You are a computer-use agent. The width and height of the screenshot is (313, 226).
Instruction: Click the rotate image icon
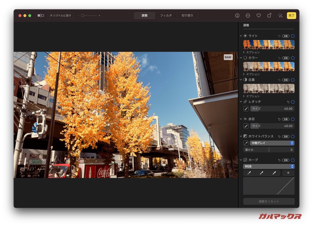(269, 15)
